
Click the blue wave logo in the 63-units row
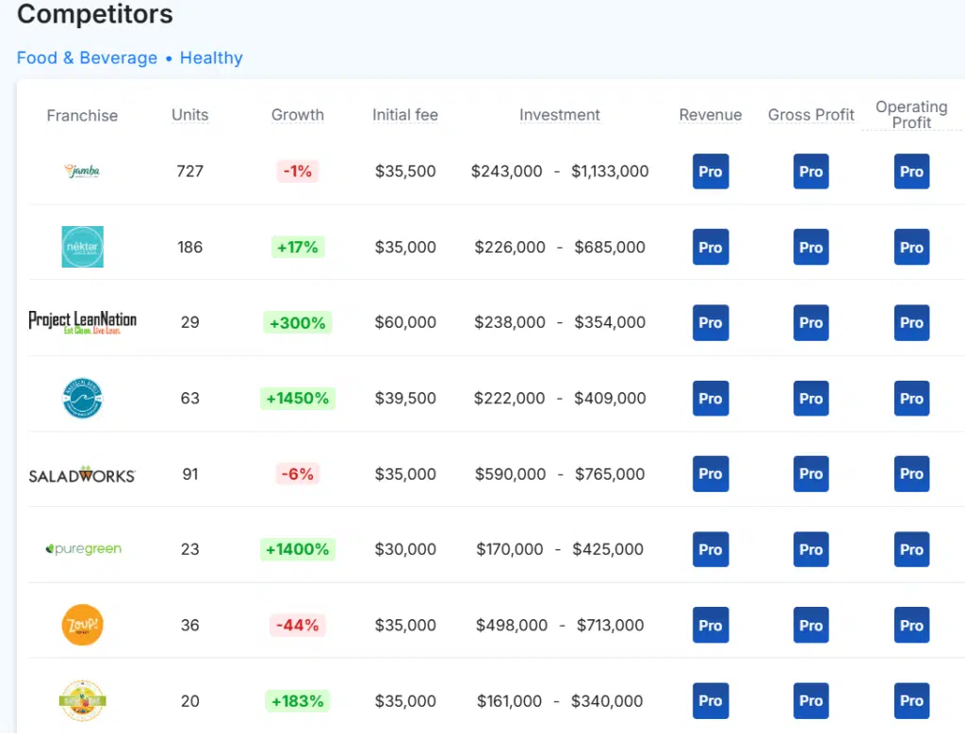83,398
